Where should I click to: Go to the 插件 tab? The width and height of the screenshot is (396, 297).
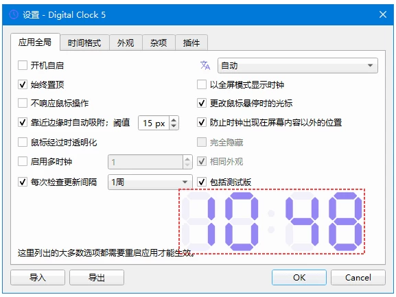(x=191, y=43)
